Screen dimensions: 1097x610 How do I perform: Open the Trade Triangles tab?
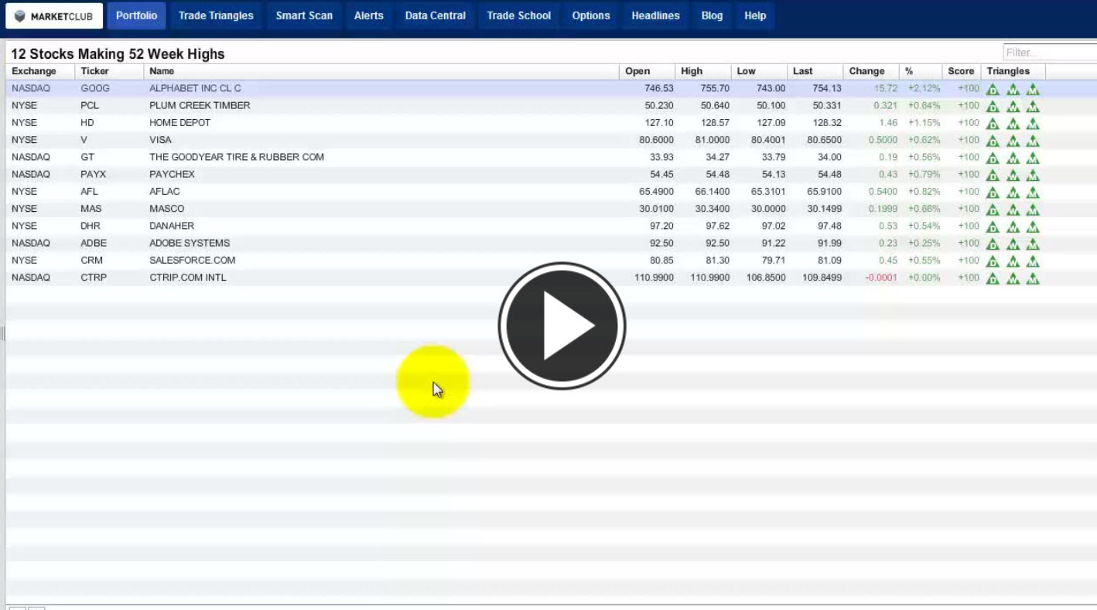216,15
